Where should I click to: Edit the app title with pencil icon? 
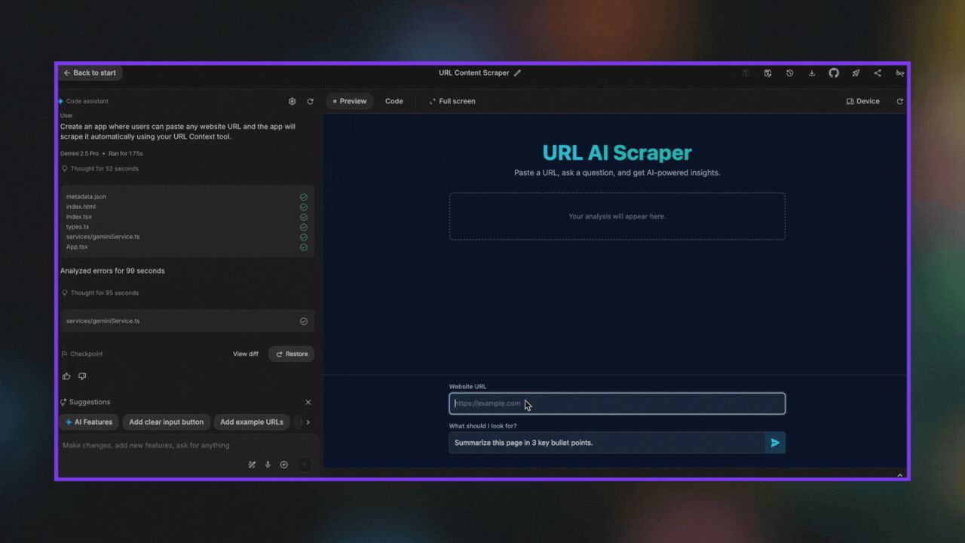coord(517,73)
